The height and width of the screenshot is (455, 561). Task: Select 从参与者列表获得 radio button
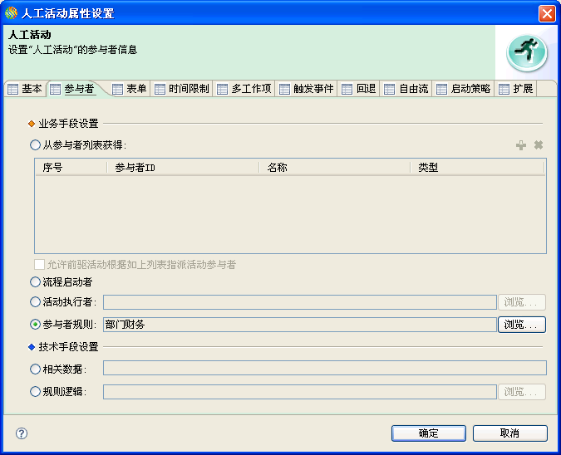[x=35, y=145]
